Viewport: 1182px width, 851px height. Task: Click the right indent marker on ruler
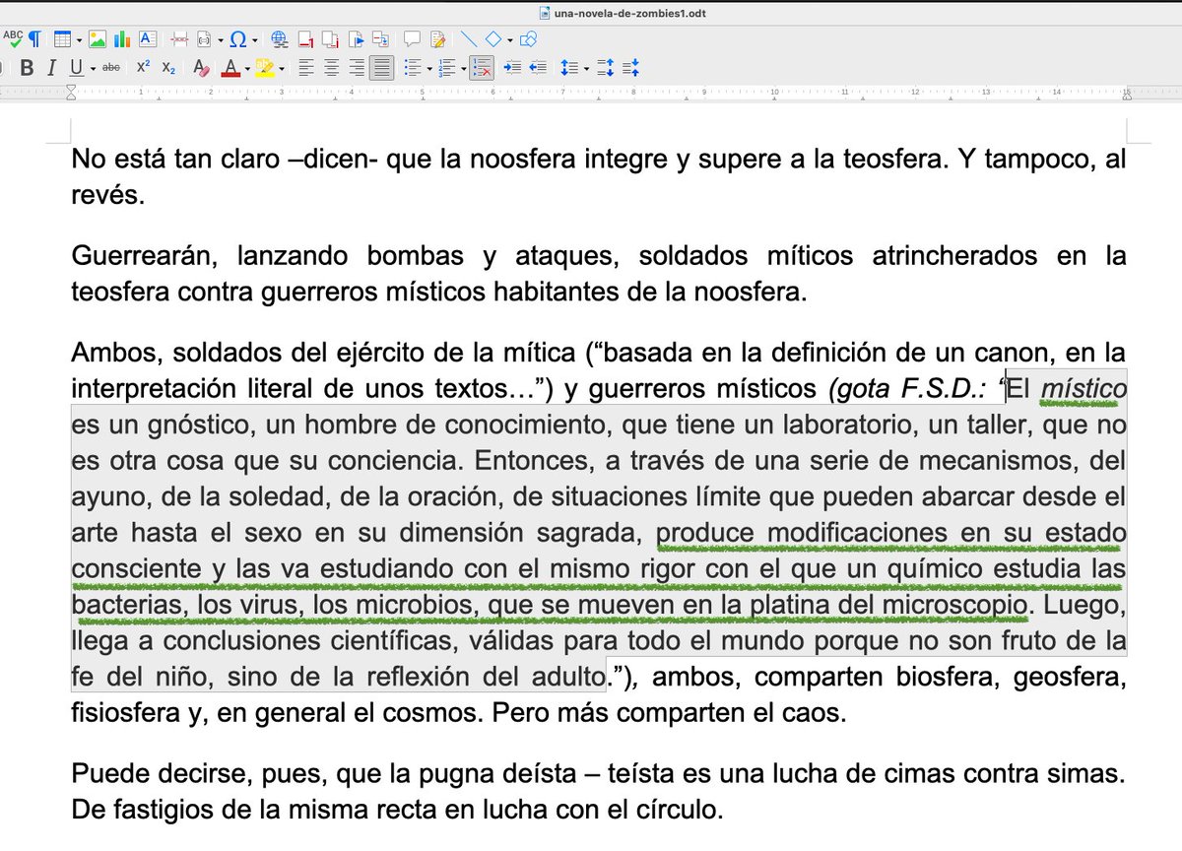coord(1126,95)
